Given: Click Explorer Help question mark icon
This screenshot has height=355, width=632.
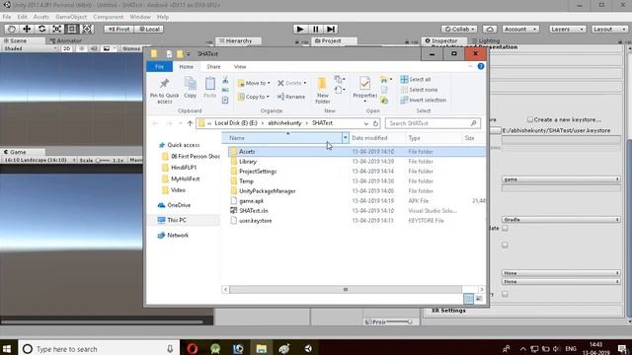Looking at the screenshot, I should [x=481, y=66].
